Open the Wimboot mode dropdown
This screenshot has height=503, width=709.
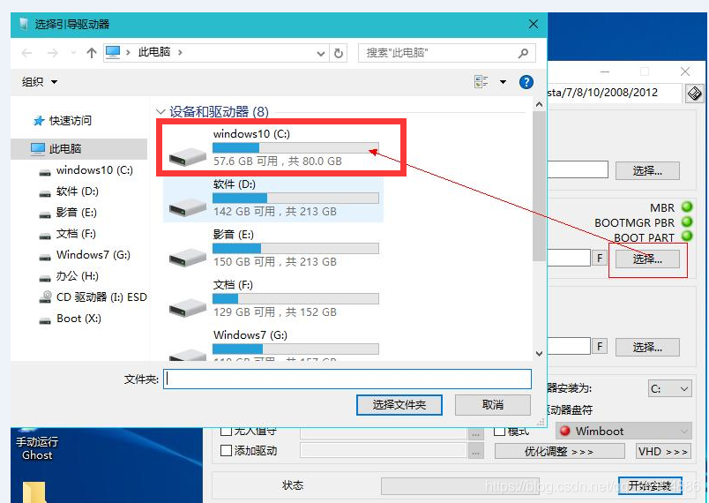click(x=623, y=431)
